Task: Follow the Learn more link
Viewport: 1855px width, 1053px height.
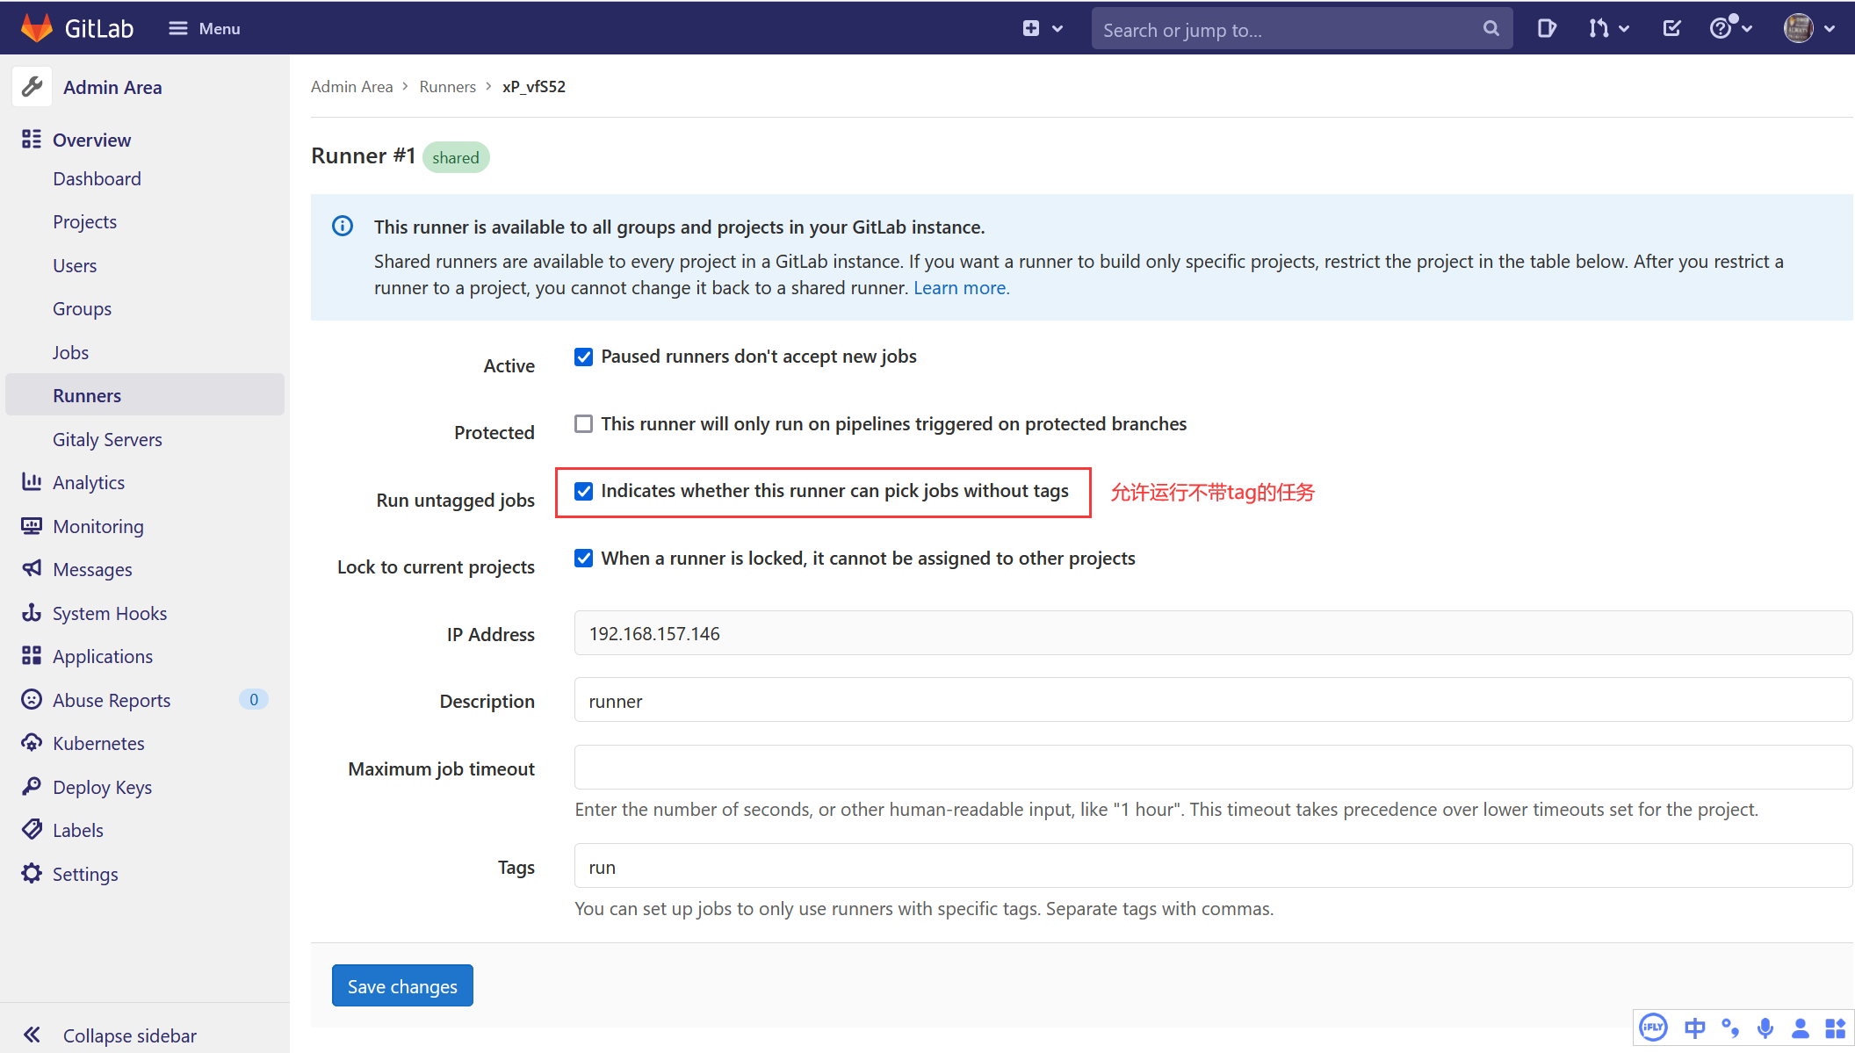Action: coord(961,288)
